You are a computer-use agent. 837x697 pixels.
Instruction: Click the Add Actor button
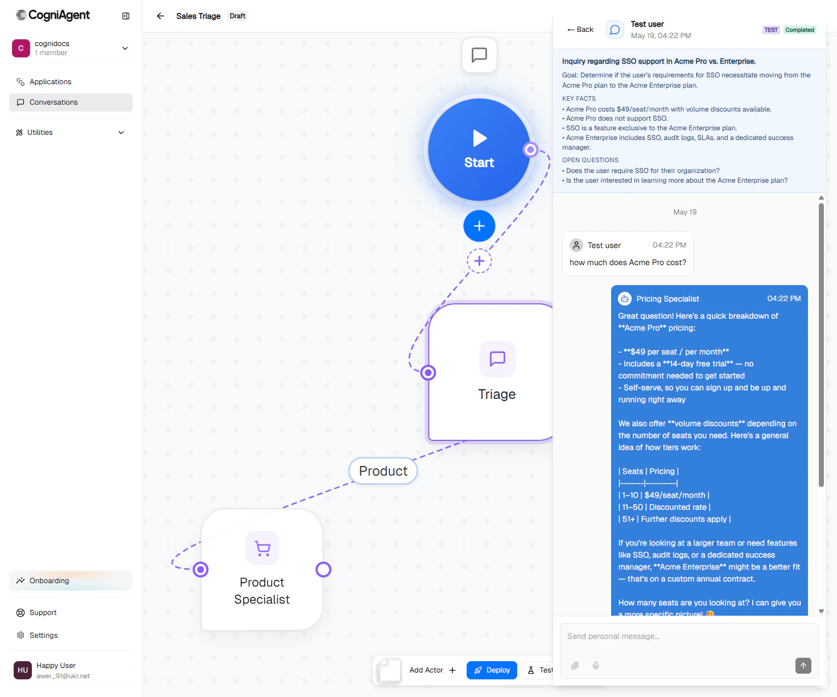[433, 670]
